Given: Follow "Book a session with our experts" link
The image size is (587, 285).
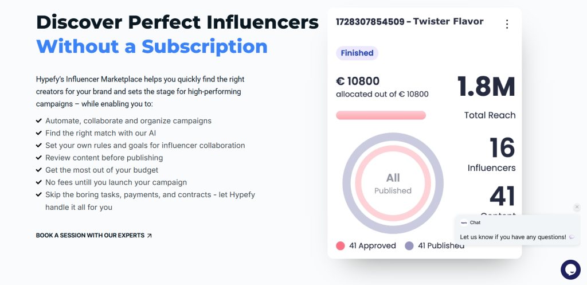Looking at the screenshot, I should coord(90,236).
